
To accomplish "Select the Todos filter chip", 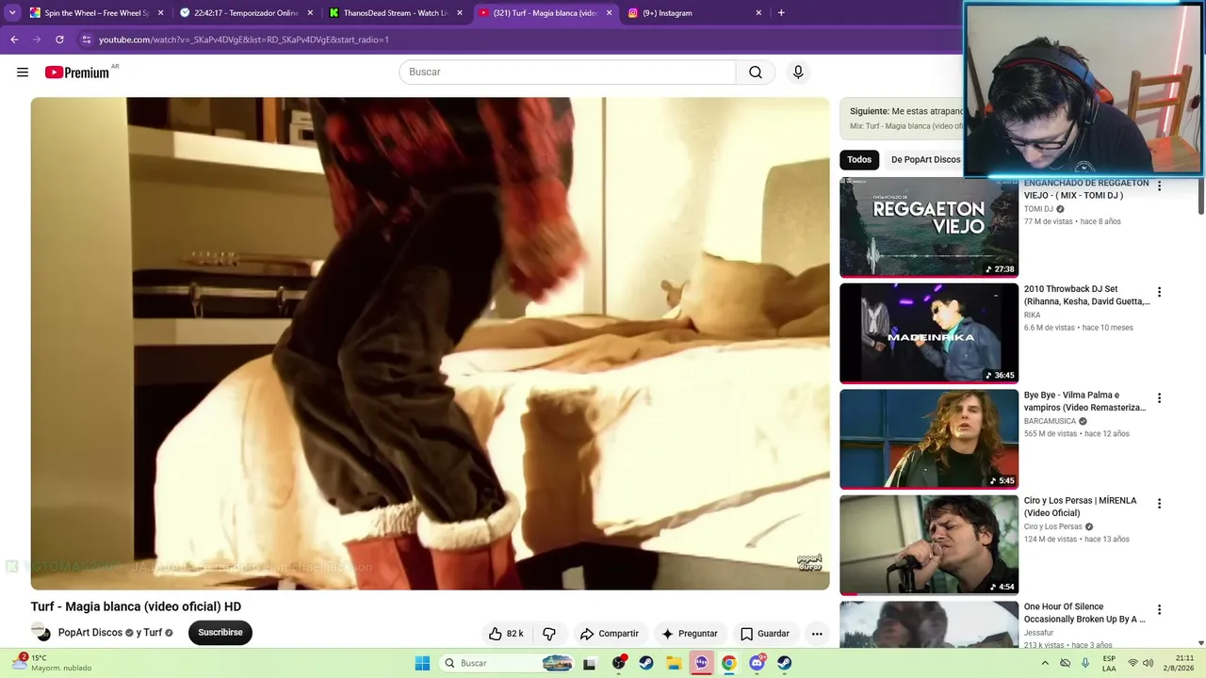I will point(859,160).
